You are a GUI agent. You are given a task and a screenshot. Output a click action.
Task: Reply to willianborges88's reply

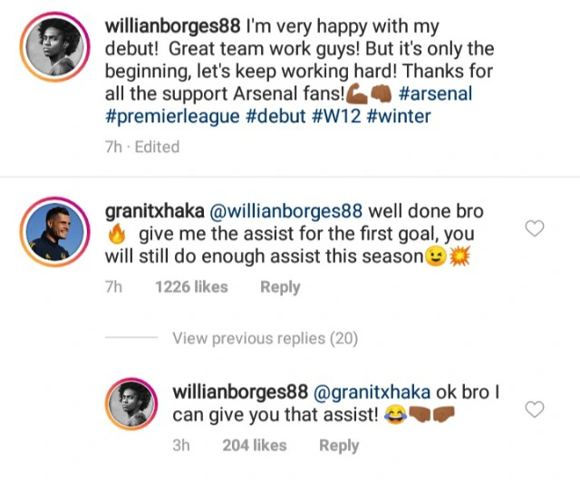tap(339, 445)
